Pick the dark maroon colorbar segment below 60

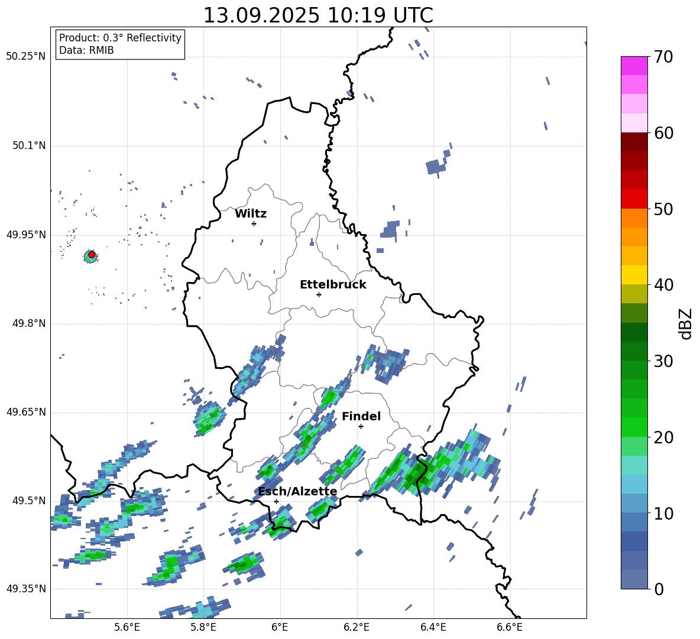tap(634, 142)
